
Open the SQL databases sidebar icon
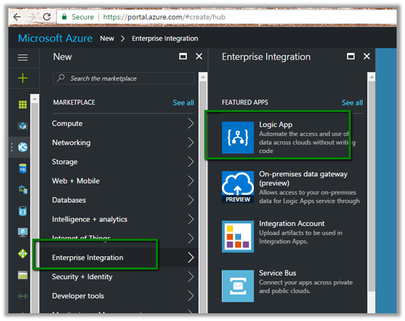coord(23,168)
